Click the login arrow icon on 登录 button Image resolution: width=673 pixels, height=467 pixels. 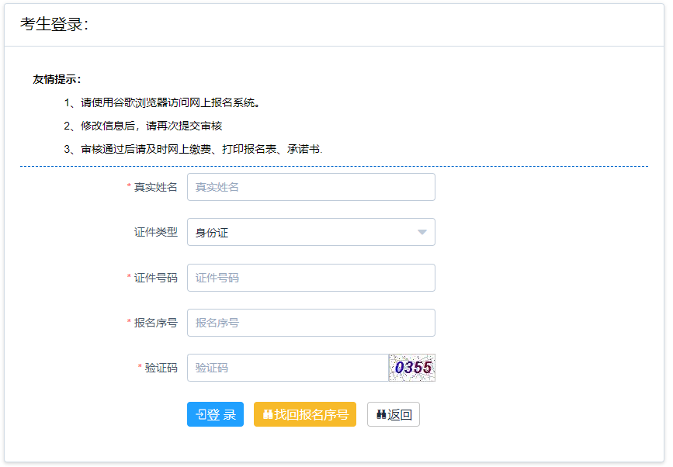200,414
